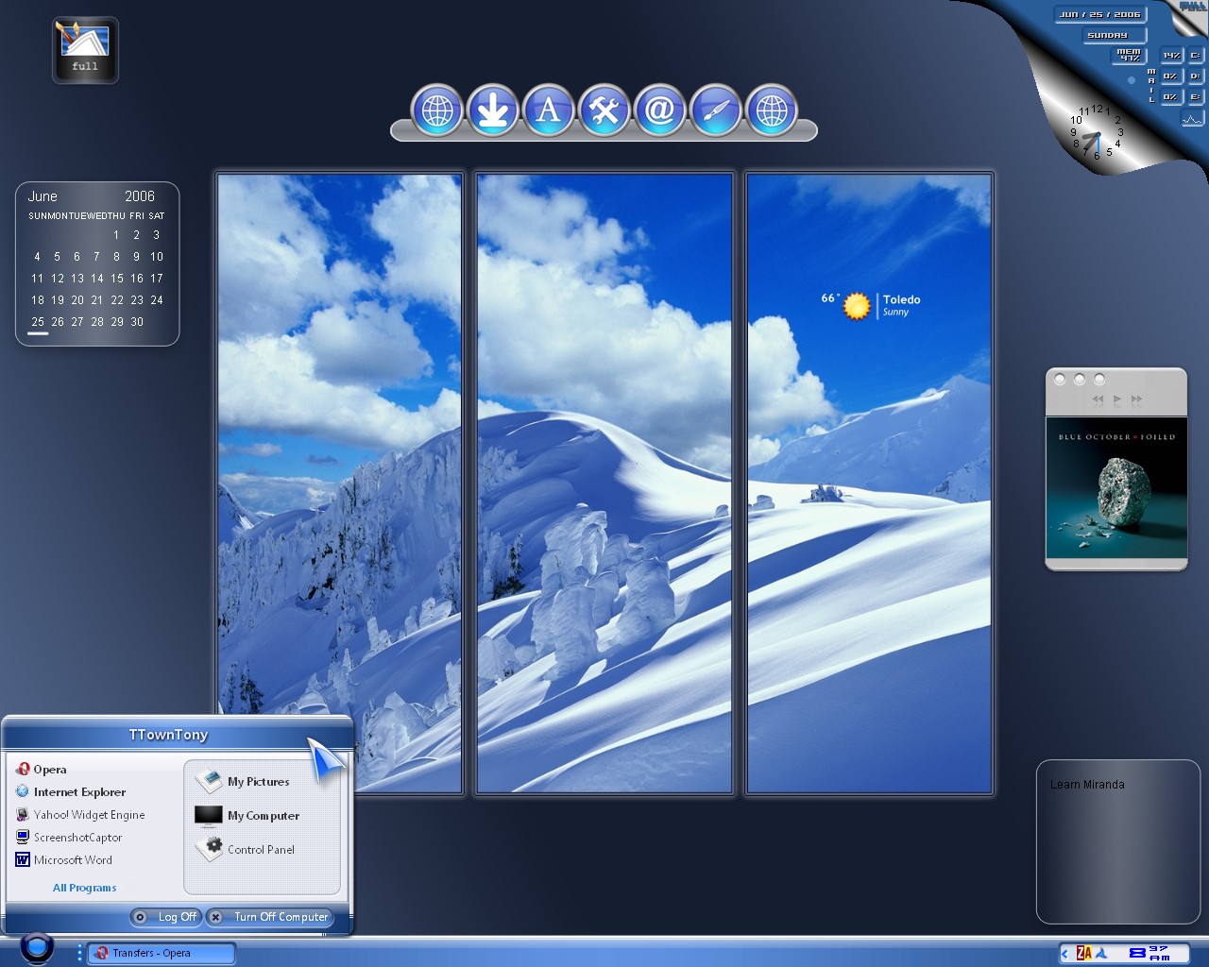The image size is (1209, 967).
Task: Expand hidden system tray icons arrow
Action: point(1065,954)
